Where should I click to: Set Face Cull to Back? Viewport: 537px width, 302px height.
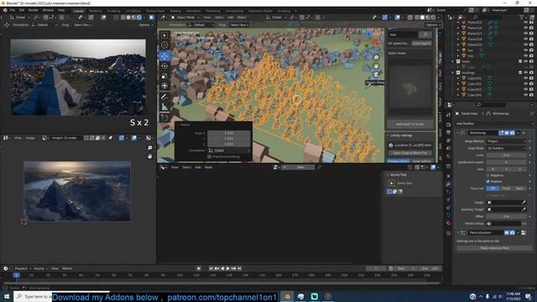520,189
